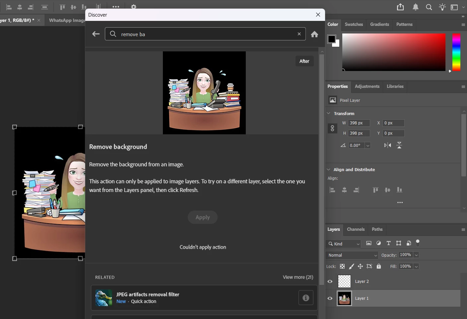This screenshot has height=319, width=467.
Task: Filter layers by pixel layers
Action: 368,243
